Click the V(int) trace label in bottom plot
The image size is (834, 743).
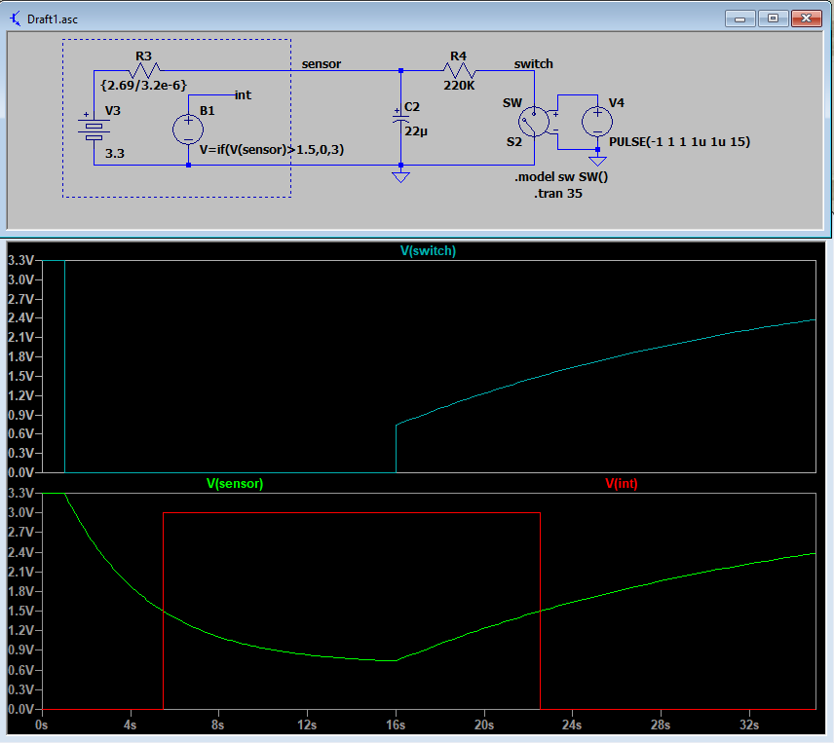(622, 484)
